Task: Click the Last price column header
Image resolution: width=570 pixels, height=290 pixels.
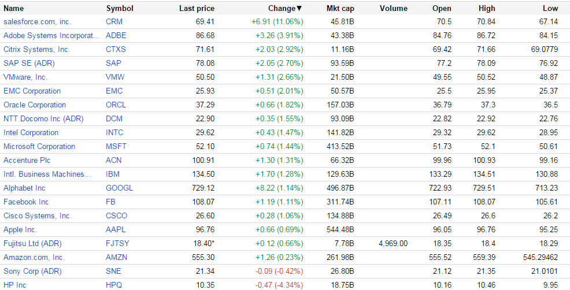Action: pos(197,8)
